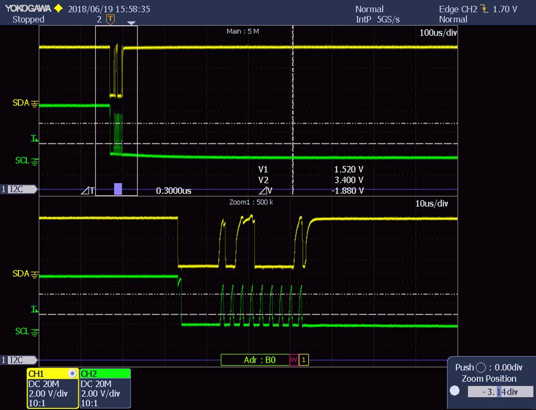The image size is (536, 410).
Task: Click the yellow ACK bit box labeled 1
Action: pos(304,360)
